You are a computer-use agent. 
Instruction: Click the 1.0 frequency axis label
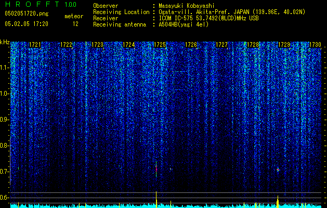click(5, 94)
